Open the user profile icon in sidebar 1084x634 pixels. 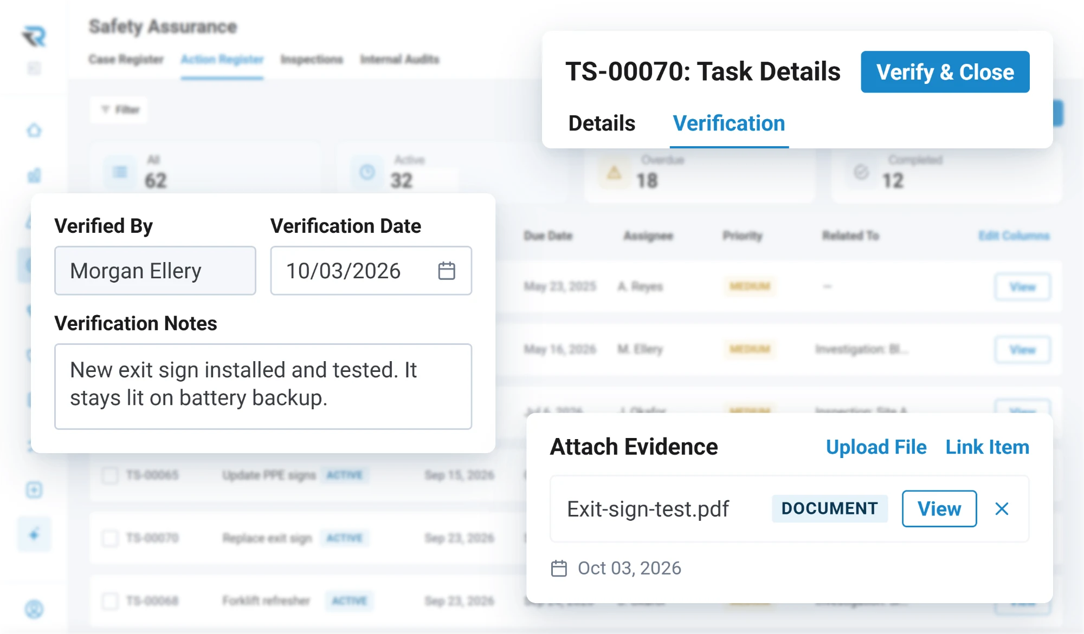[34, 609]
